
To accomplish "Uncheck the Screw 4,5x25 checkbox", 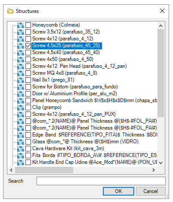I will coord(28,45).
